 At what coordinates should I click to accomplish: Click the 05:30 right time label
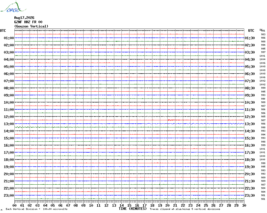tap(250, 67)
